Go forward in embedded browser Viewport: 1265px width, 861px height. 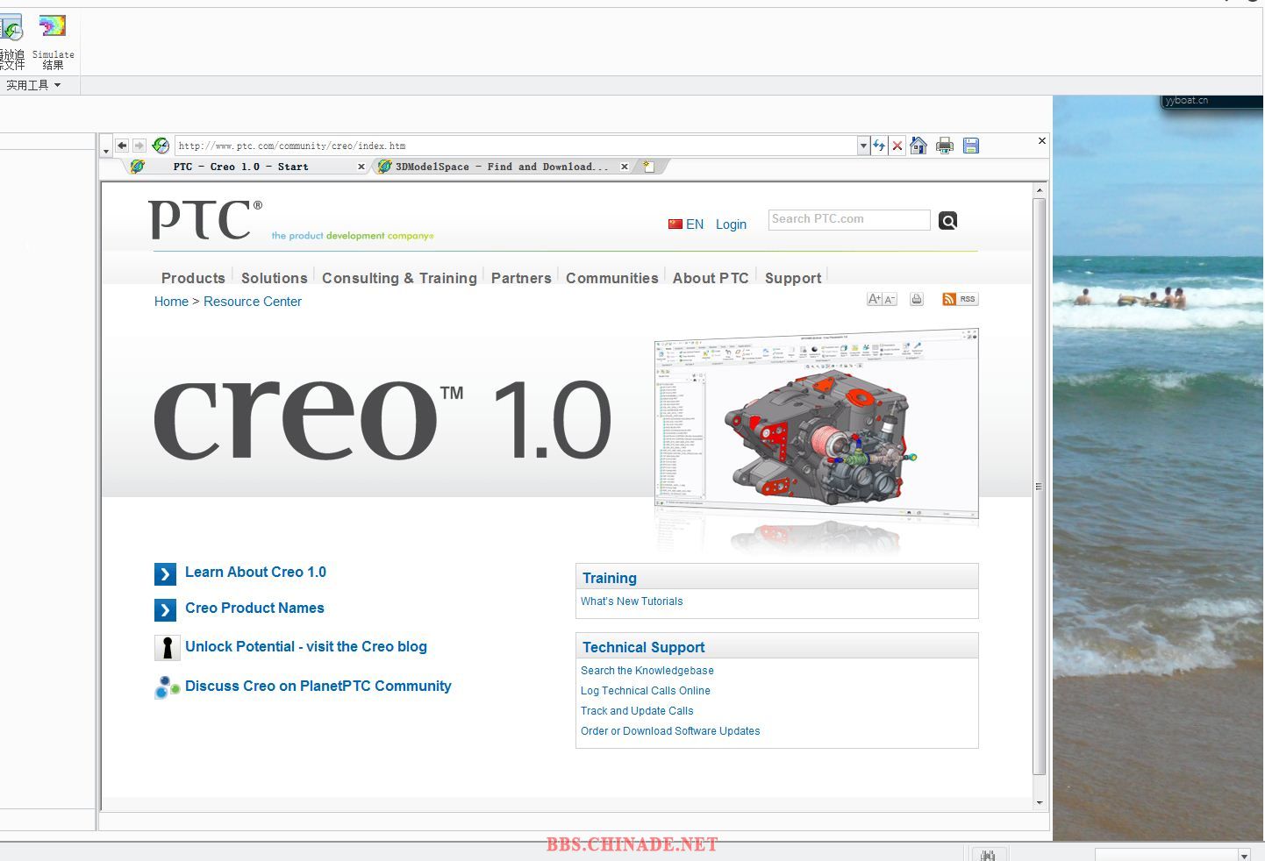(x=139, y=146)
